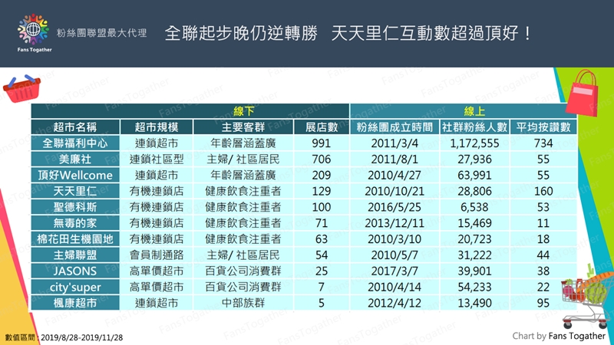Click the 粉絲團成立時間 column header
This screenshot has width=614, height=345.
(394, 127)
